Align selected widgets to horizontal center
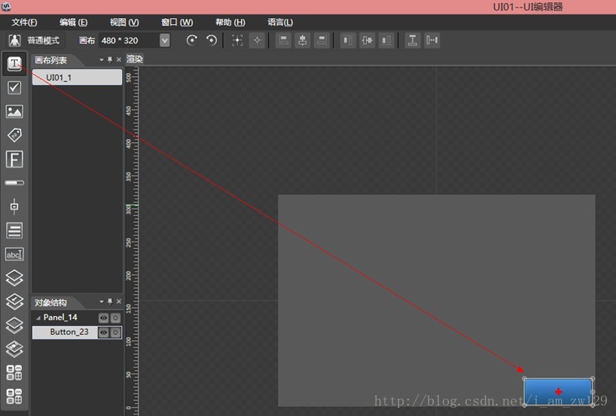Screen dimensions: 616x416 pyautogui.click(x=303, y=40)
